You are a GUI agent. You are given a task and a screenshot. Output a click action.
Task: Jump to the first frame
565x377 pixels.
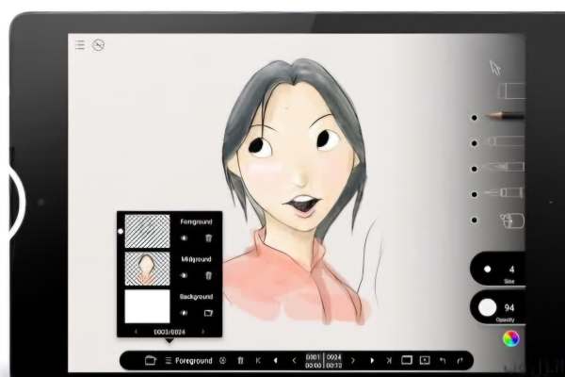(258, 360)
